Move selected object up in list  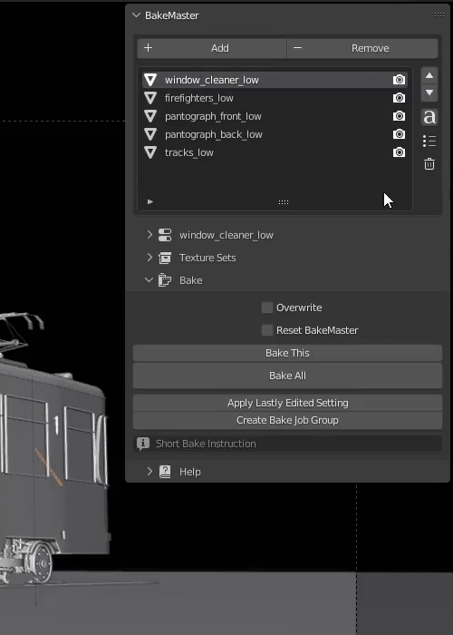[x=429, y=75]
